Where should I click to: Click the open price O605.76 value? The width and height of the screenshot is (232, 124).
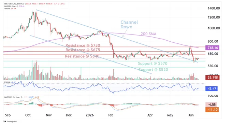point(28,4)
